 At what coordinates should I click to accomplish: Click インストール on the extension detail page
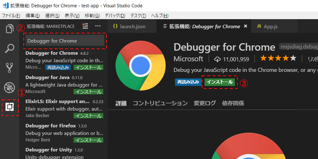[x=220, y=82]
